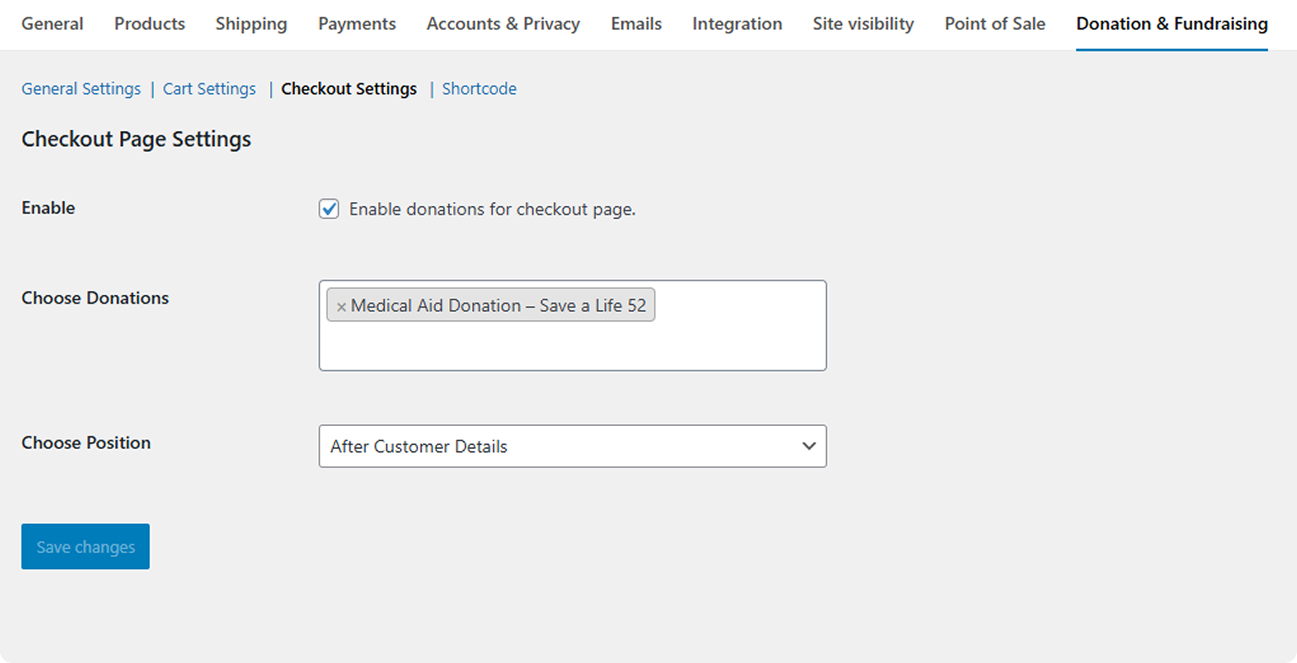The width and height of the screenshot is (1297, 663).
Task: Click the dropdown chevron arrow
Action: coord(809,446)
